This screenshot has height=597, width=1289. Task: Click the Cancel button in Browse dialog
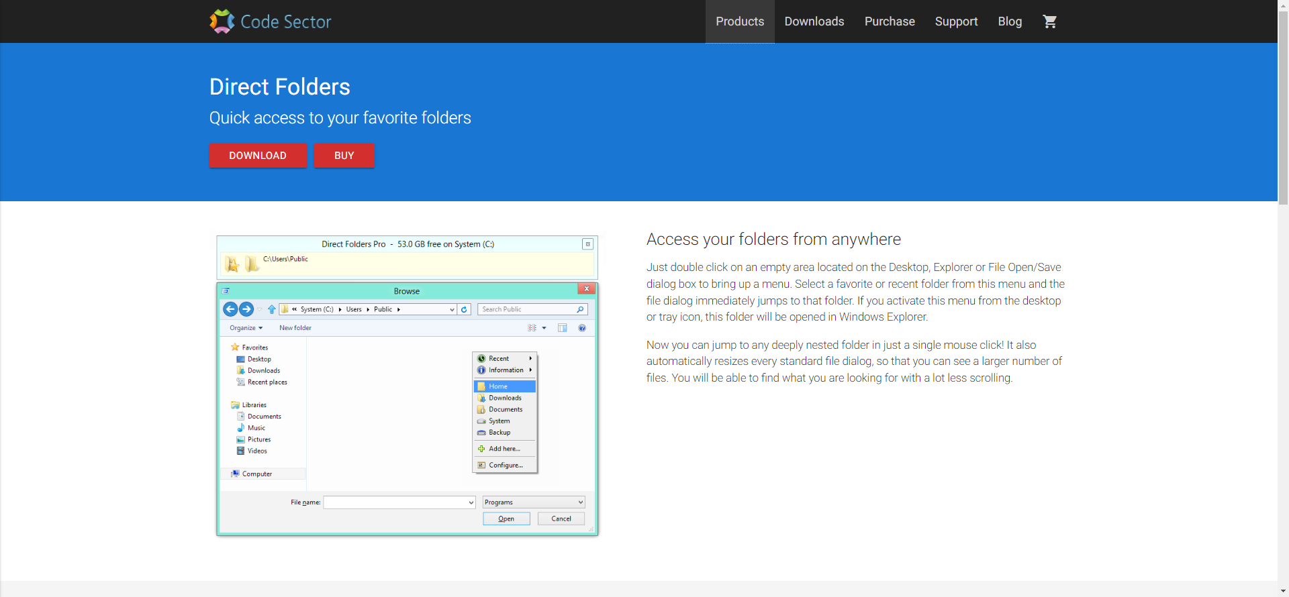[x=561, y=519]
